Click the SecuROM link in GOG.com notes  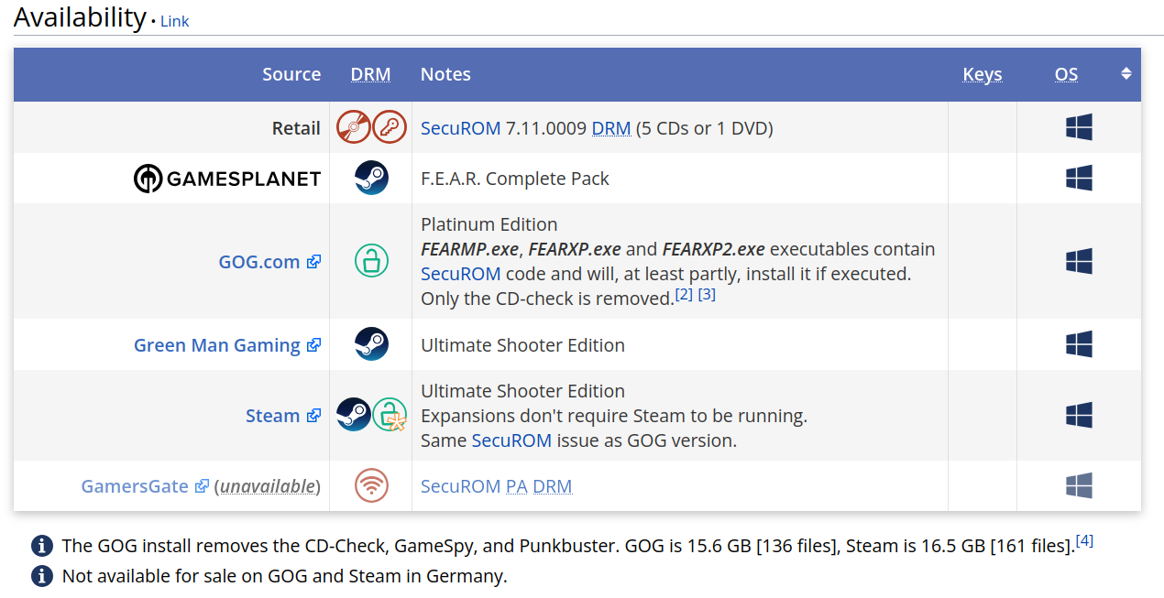tap(461, 274)
